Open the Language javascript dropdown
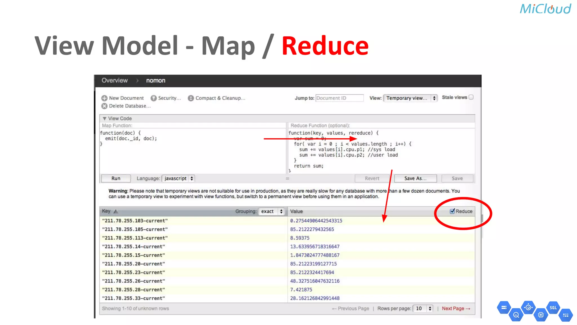This screenshot has height=325, width=577. coord(179,179)
